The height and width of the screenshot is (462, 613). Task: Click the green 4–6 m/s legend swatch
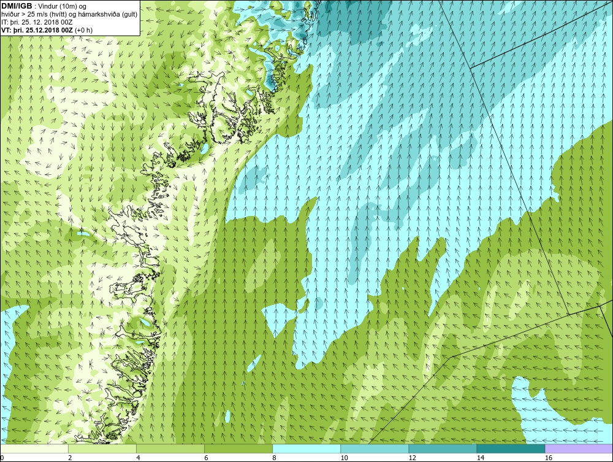point(170,449)
